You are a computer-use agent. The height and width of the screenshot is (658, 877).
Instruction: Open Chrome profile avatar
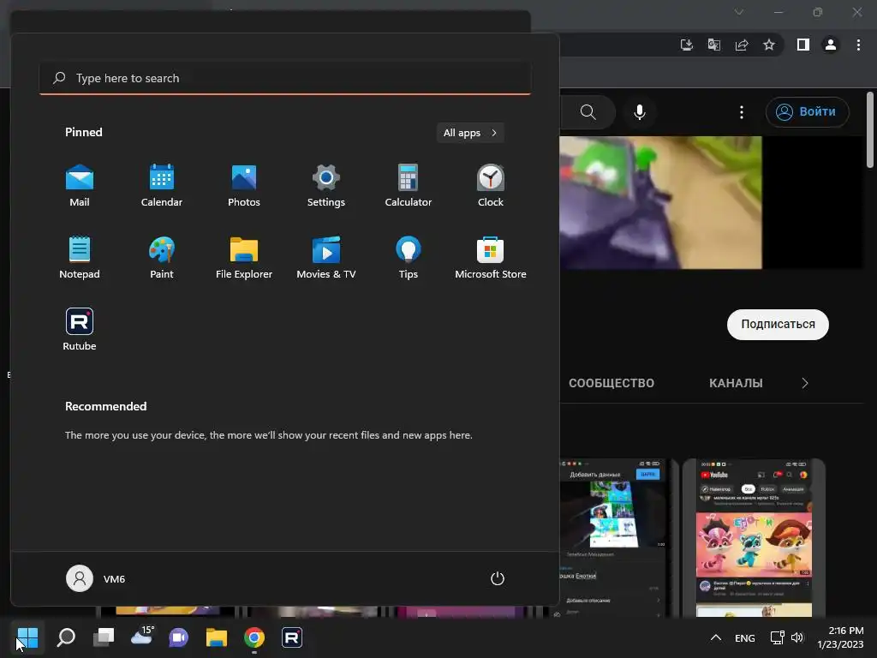[x=831, y=45]
